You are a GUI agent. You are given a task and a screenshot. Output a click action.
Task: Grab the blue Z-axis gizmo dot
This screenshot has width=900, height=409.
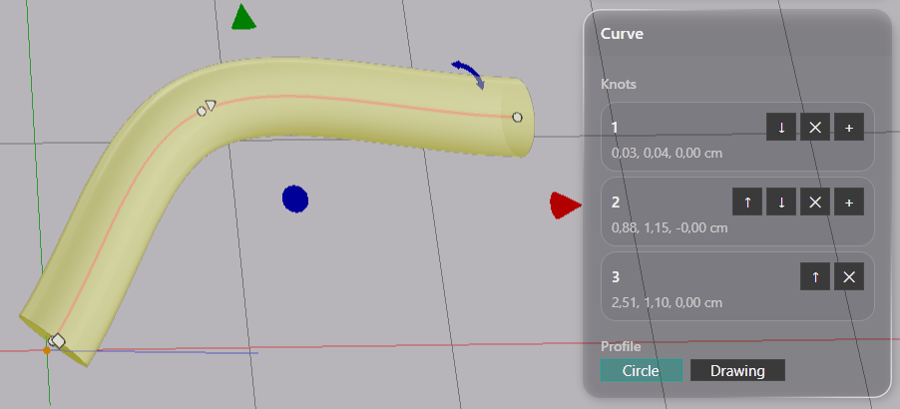(295, 200)
